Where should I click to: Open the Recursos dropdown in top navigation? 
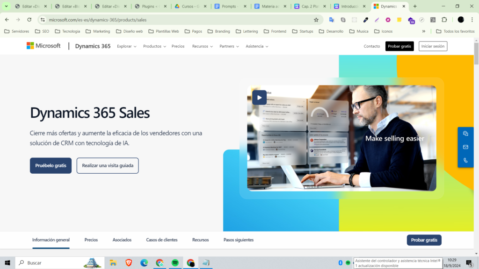coord(202,46)
